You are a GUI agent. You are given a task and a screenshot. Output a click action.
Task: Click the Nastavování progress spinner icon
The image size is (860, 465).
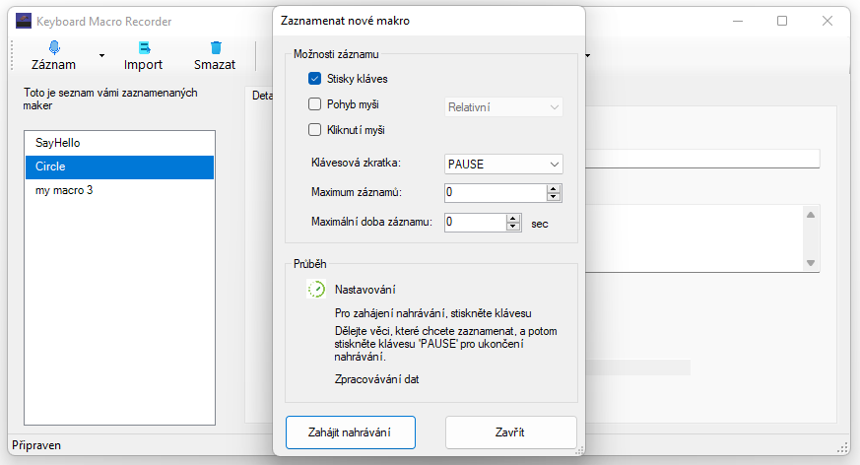click(316, 290)
